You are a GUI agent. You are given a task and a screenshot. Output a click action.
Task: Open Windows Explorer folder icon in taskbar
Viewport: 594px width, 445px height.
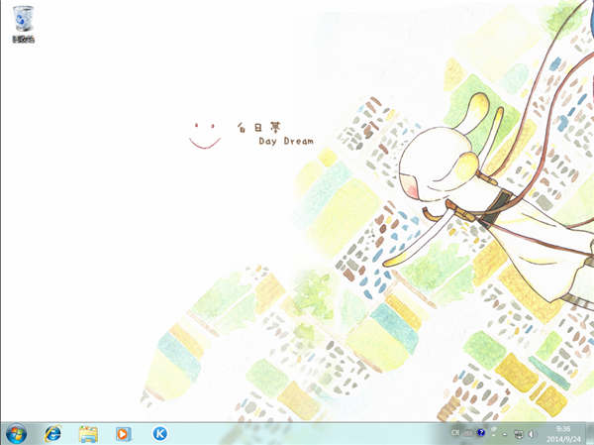[x=88, y=433]
